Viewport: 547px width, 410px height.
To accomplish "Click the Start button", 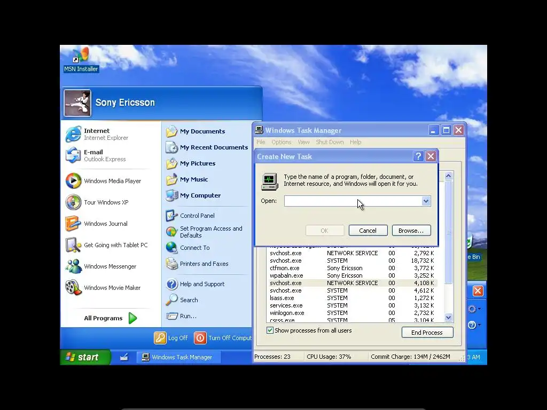I will [x=85, y=357].
